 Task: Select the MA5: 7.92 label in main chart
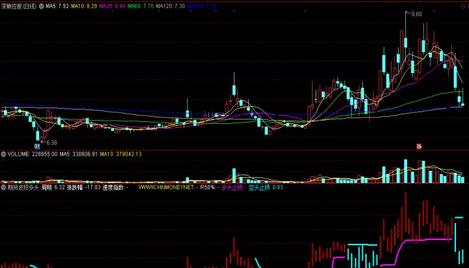57,6
